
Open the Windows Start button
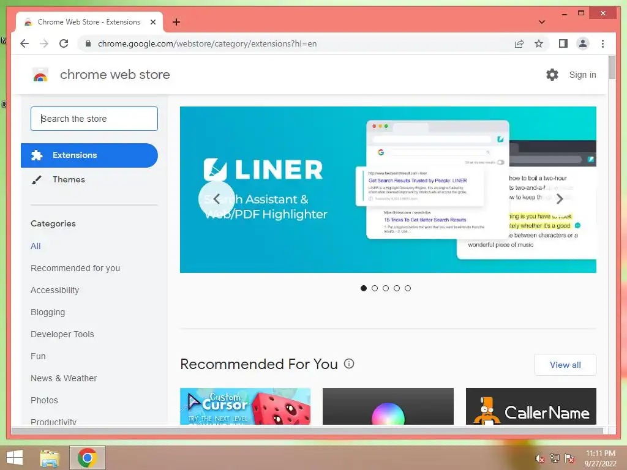(x=15, y=458)
